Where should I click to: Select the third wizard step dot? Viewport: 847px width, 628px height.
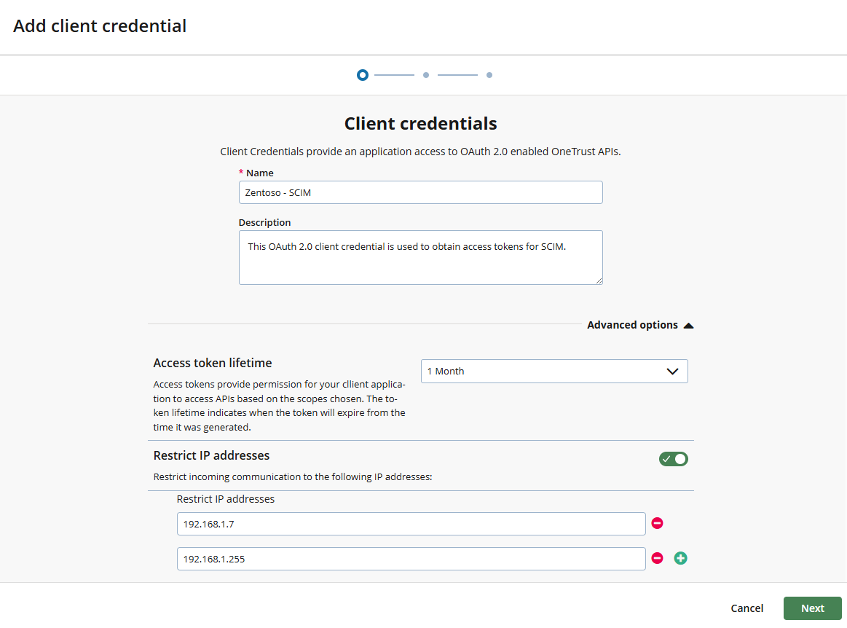click(x=489, y=75)
